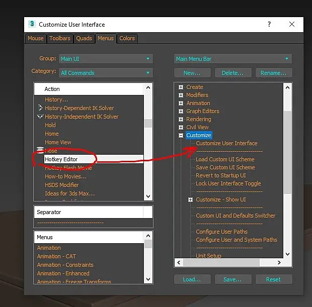This screenshot has height=307, width=312.
Task: Select Animation - CAT in Menus list
Action: 56,256
